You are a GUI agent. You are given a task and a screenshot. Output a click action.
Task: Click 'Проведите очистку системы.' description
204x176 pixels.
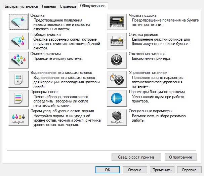(58, 59)
